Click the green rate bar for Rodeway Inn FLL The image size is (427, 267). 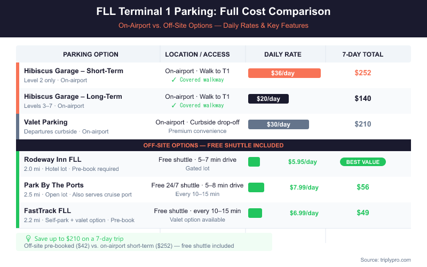254,162
